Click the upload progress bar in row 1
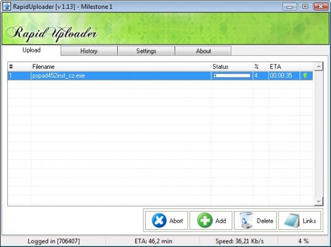Image resolution: width=331 pixels, height=247 pixels. point(232,76)
